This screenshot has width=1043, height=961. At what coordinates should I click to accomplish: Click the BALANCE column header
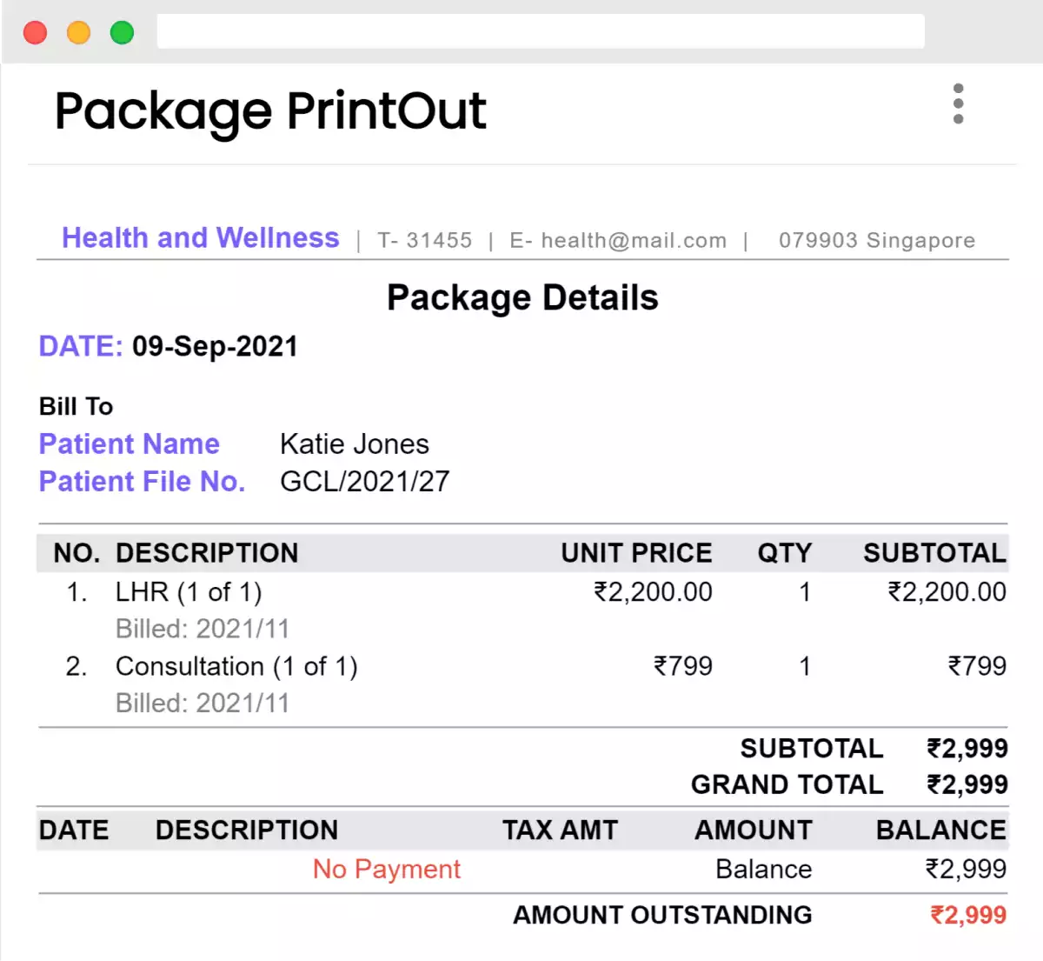[941, 831]
